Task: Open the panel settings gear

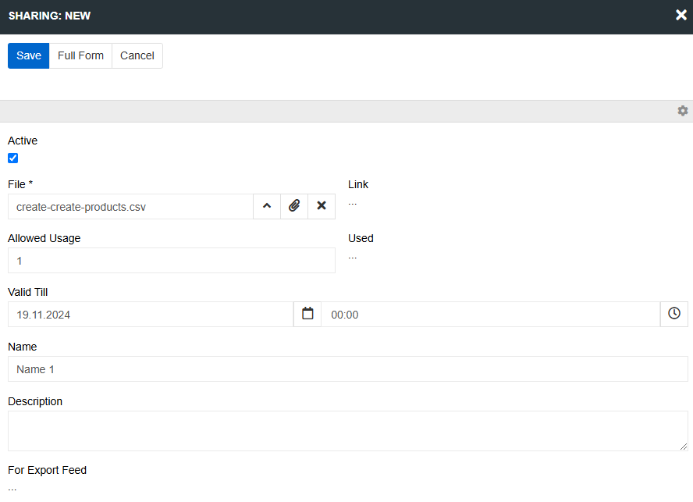Action: 683,111
